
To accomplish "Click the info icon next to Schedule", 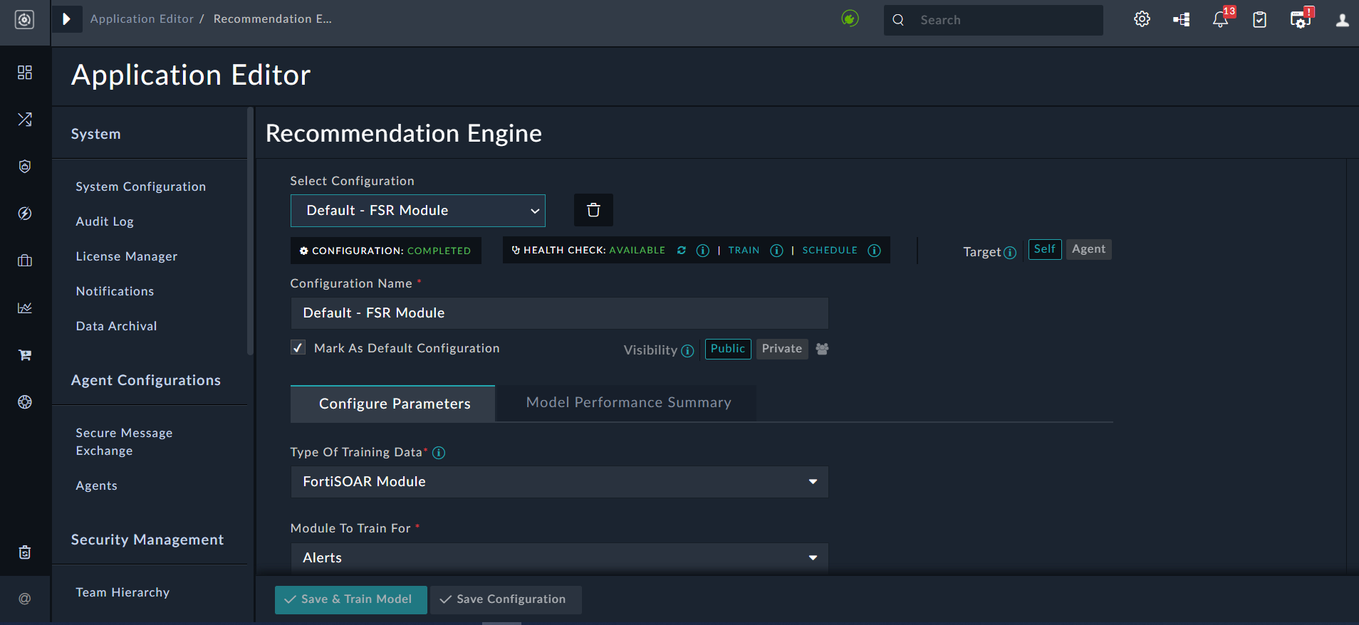I will (874, 251).
